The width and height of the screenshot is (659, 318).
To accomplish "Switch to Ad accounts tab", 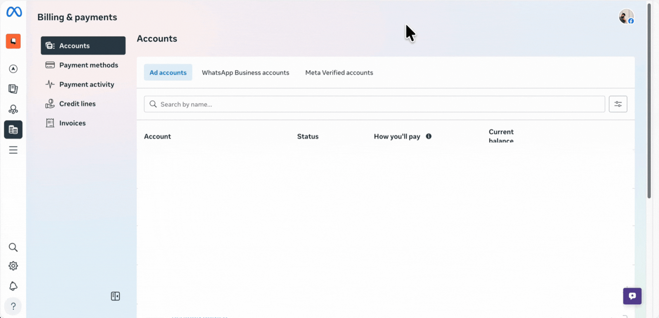I will coord(168,72).
